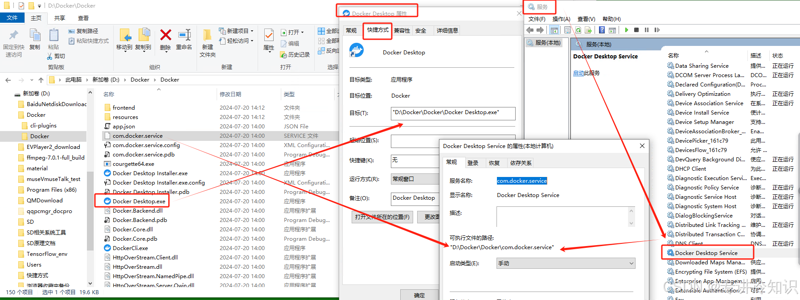Click the Stop Service square icon
800x300 pixels.
(636, 30)
